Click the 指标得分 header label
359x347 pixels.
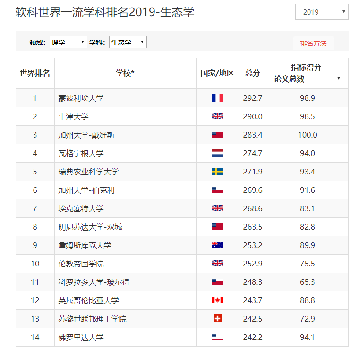(x=307, y=67)
